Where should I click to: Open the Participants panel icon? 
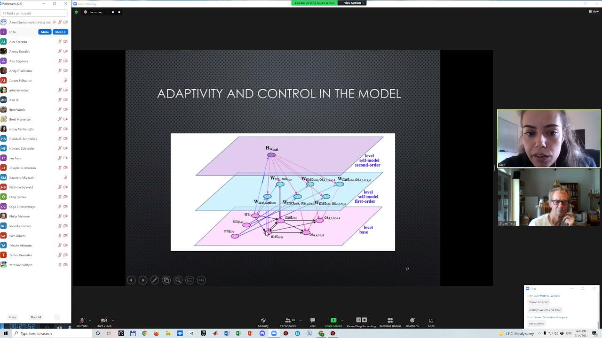tap(287, 320)
